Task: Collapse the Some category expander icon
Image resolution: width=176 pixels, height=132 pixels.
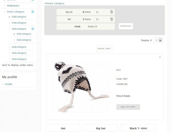Action: coord(33,11)
